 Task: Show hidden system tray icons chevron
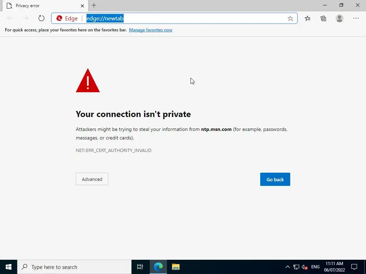click(288, 267)
